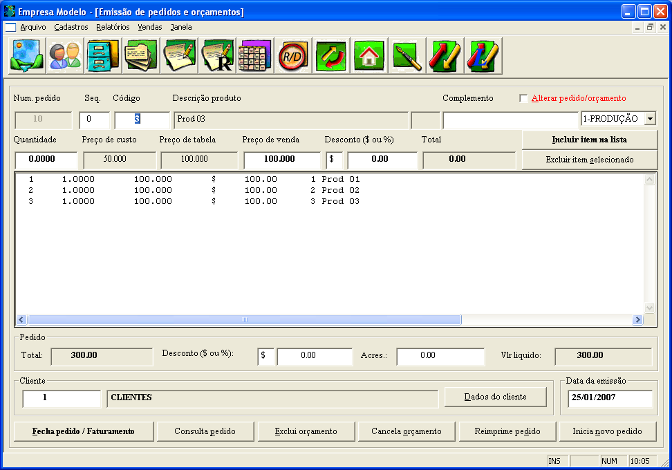Open the Arquivo menu
Viewport: 672px width, 470px height.
click(33, 27)
